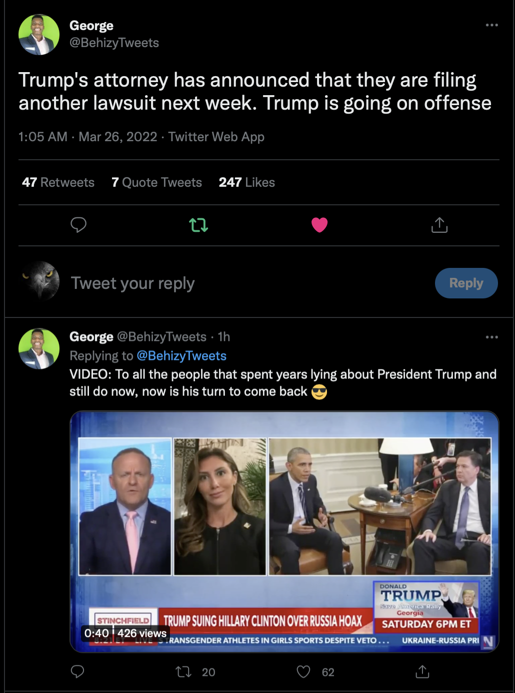Undo the green retweet on main tweet
515x693 pixels.
(198, 225)
